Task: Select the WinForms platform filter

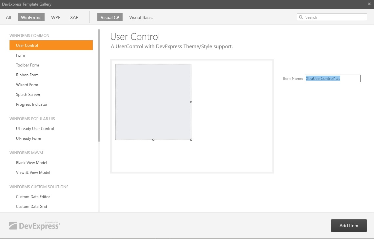Action: click(x=31, y=17)
